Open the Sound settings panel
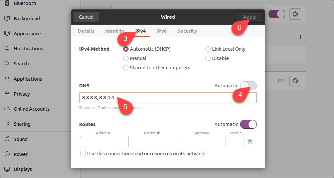The width and height of the screenshot is (334, 178). tap(20, 139)
